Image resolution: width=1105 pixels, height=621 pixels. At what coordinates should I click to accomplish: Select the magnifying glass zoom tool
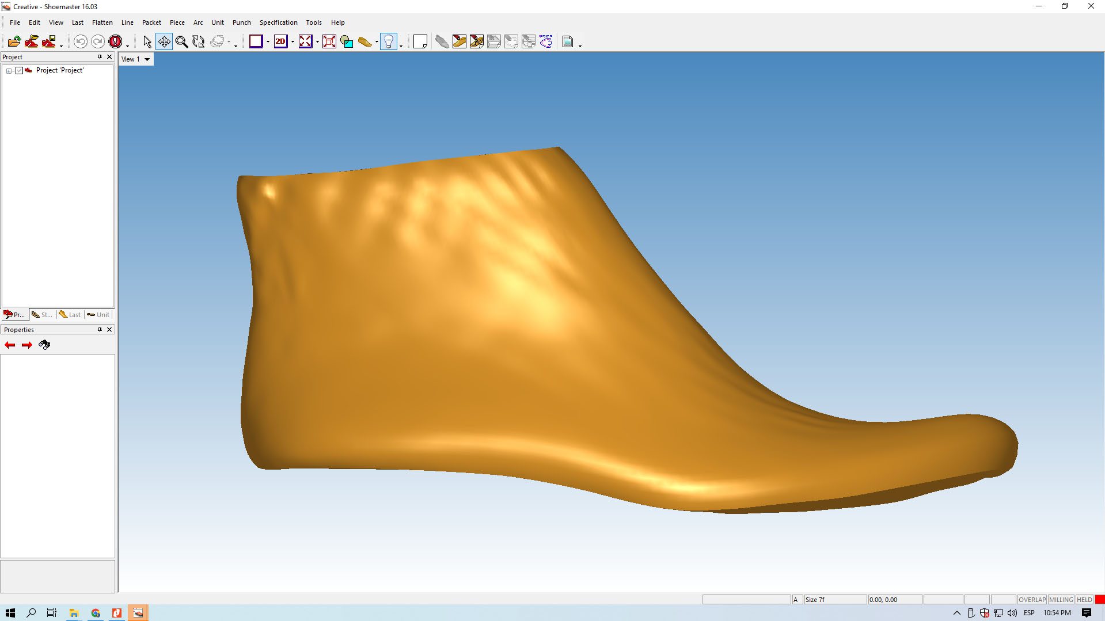tap(181, 41)
